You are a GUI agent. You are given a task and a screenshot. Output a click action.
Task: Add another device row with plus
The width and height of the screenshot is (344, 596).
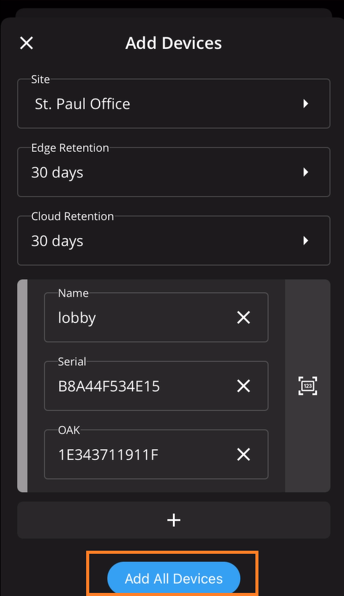click(174, 520)
